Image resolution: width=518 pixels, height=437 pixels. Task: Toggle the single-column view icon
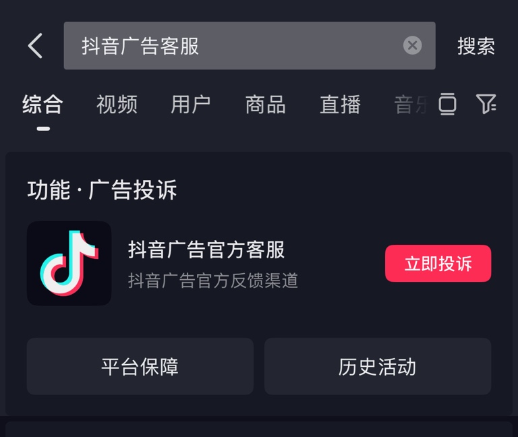point(447,104)
